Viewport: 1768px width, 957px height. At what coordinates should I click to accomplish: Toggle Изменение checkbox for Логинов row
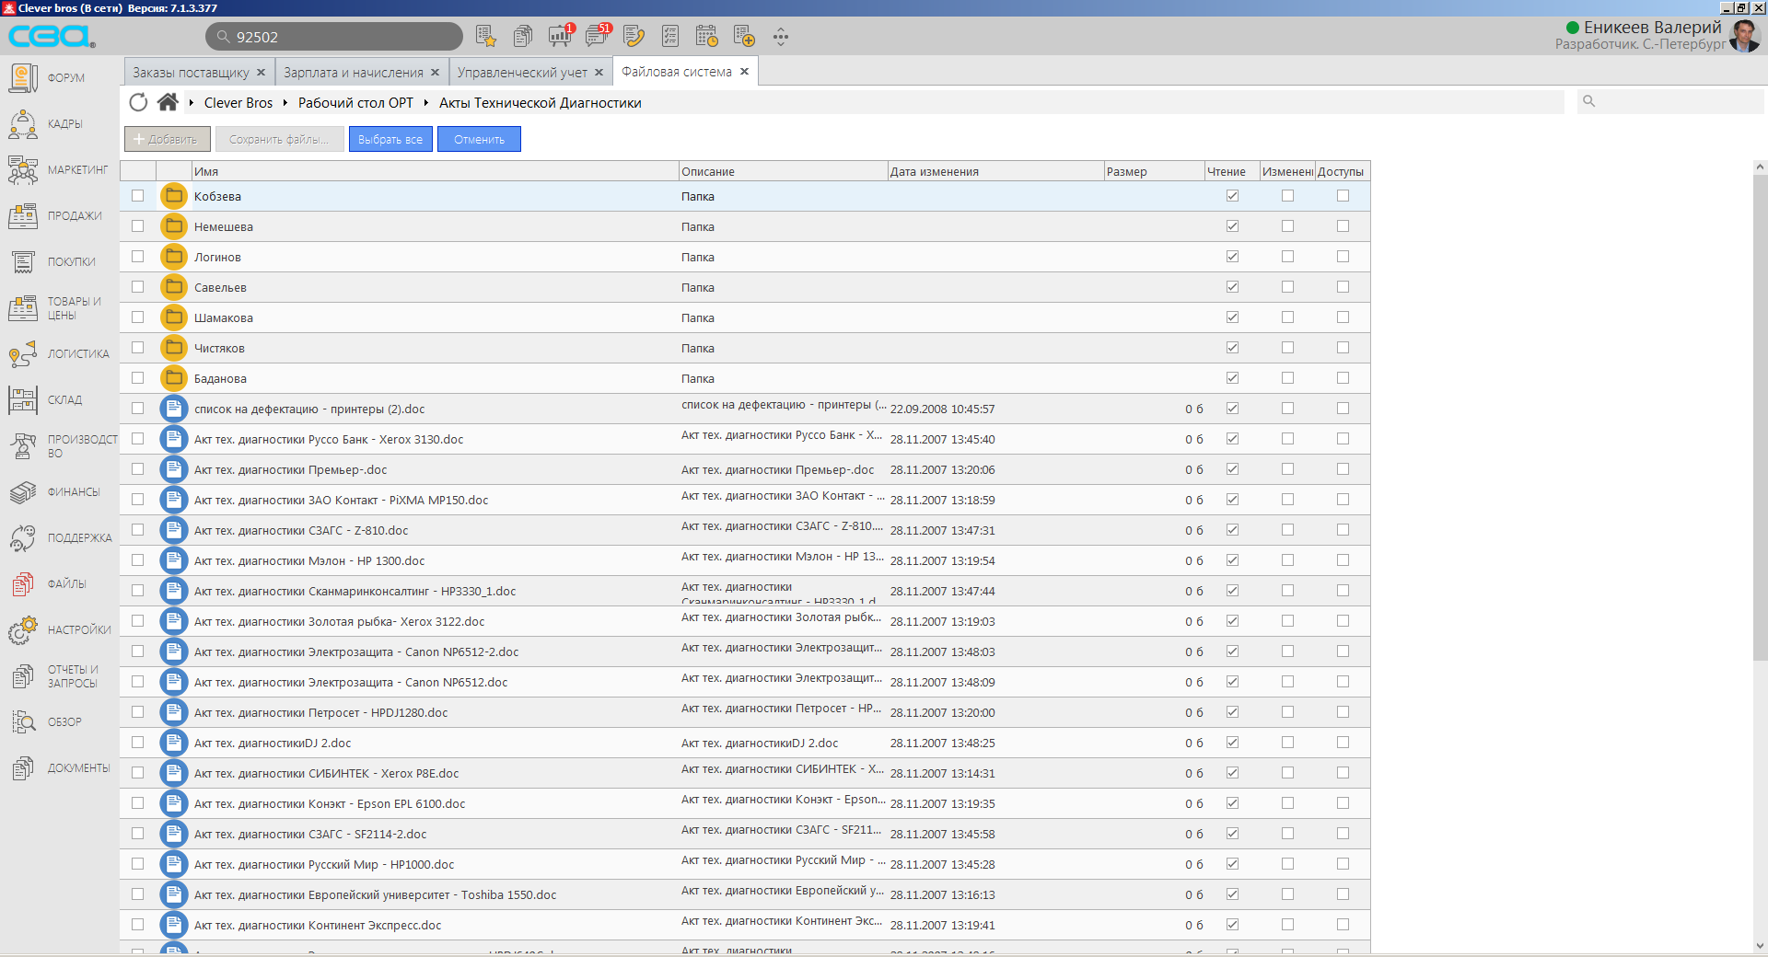pos(1287,257)
